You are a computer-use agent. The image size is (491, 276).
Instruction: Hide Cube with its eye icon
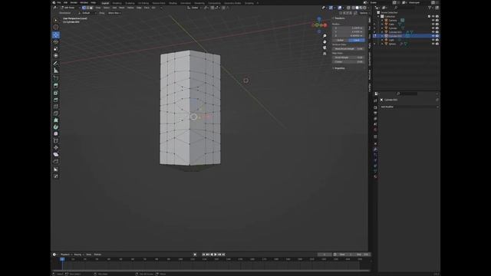(433, 24)
